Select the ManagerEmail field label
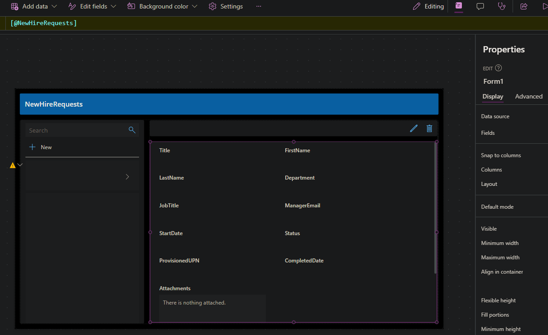The width and height of the screenshot is (548, 335). click(302, 206)
